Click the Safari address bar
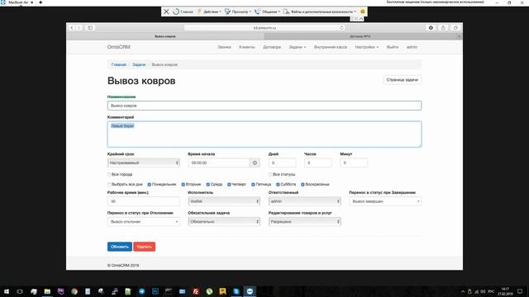 click(x=264, y=28)
